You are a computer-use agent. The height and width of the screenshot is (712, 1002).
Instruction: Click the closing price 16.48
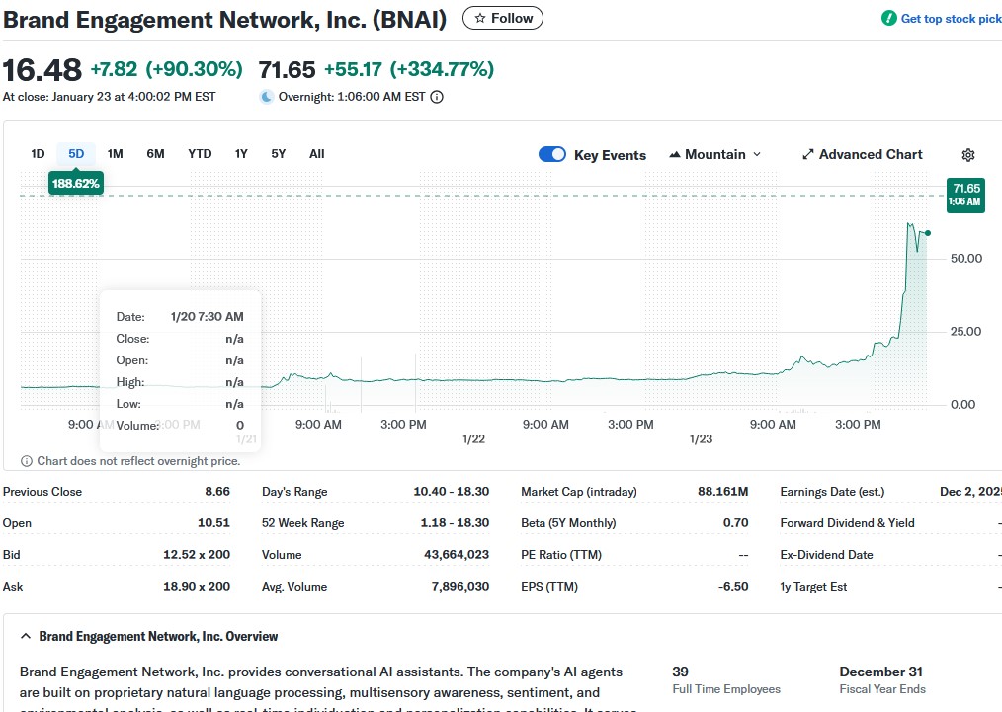pyautogui.click(x=42, y=69)
